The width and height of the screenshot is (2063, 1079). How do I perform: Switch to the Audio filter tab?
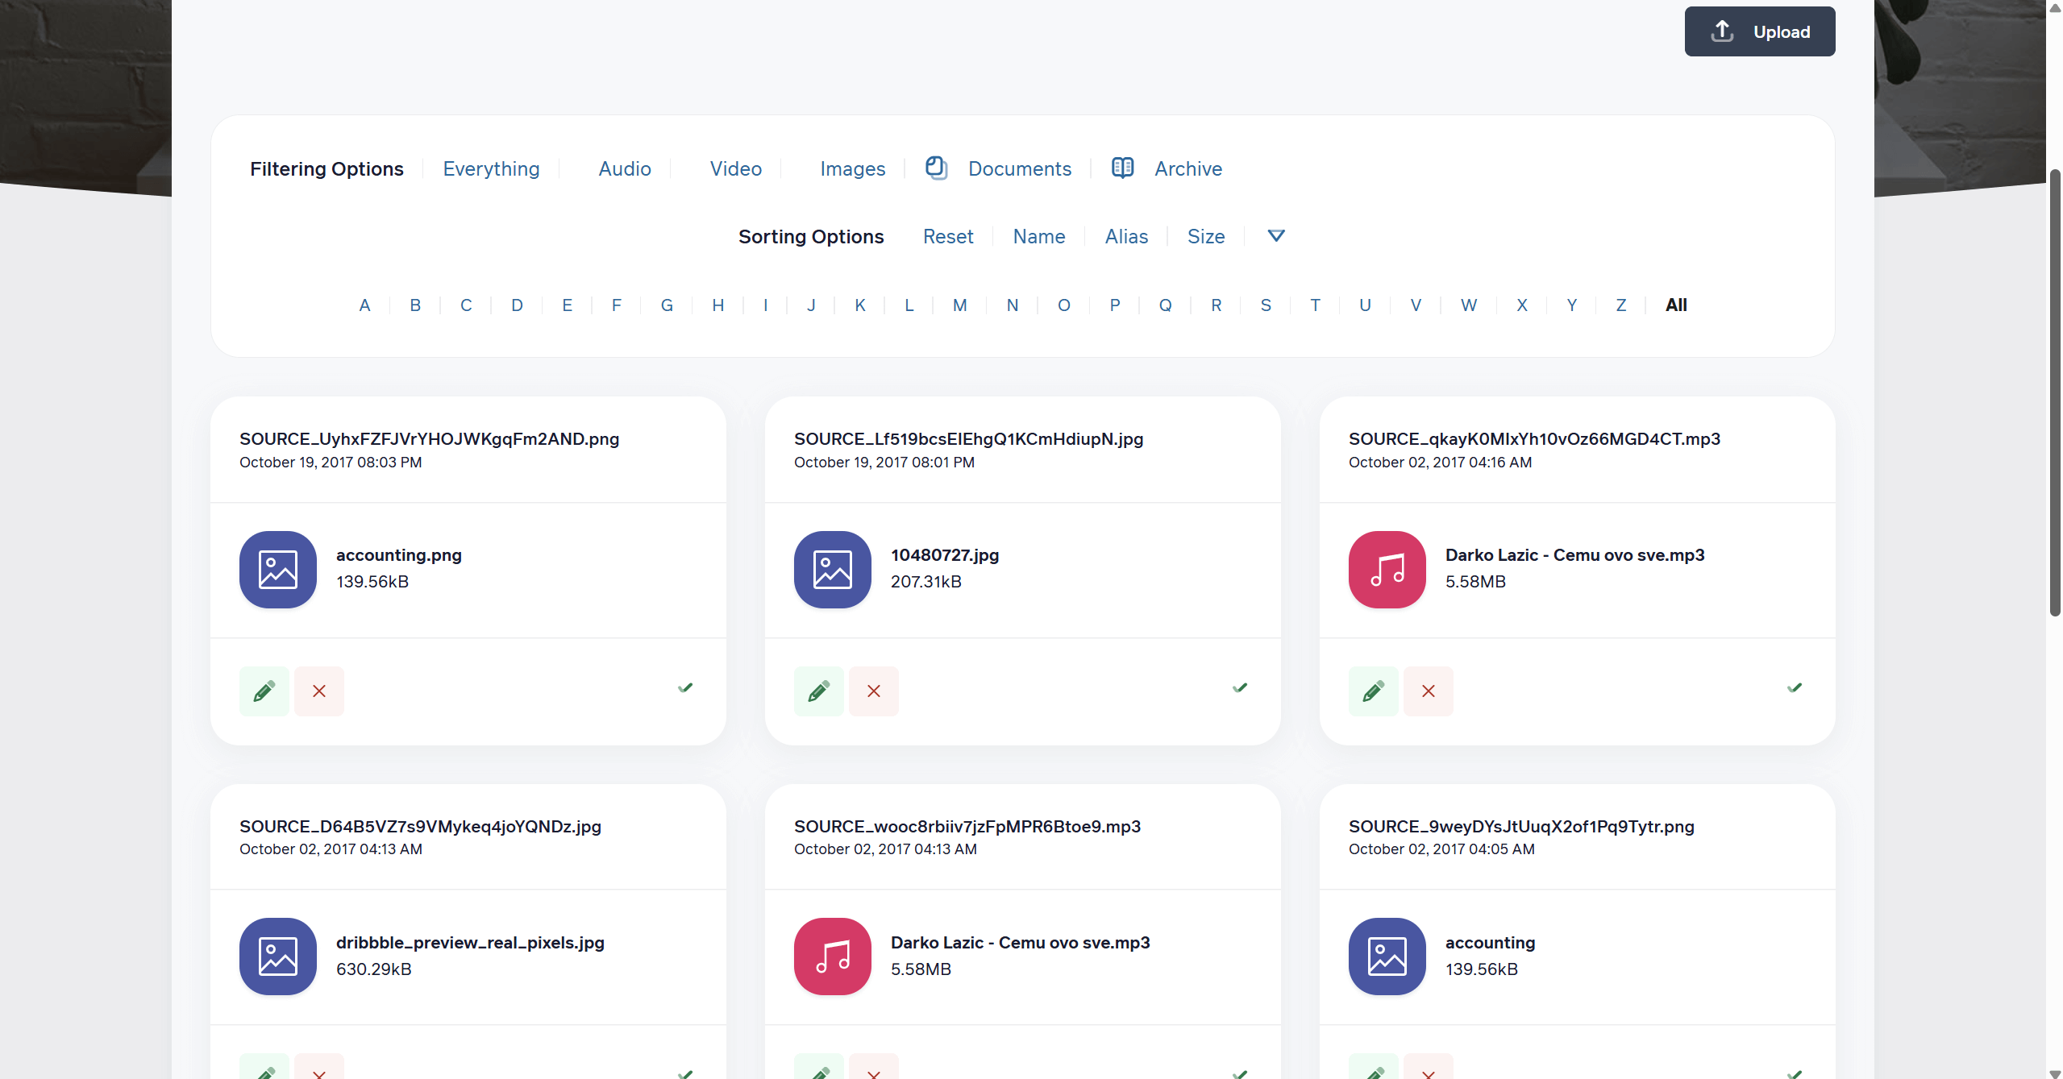[x=624, y=168]
